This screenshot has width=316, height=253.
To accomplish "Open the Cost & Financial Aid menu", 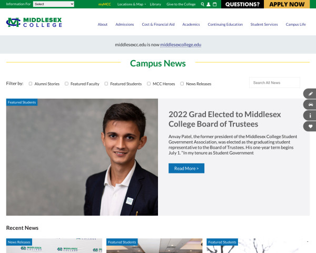I will point(158,24).
